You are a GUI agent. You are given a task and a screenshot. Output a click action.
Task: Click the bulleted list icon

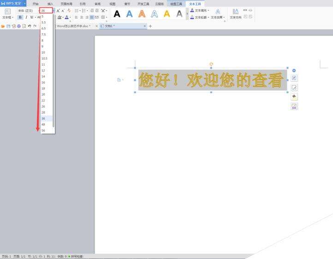click(x=77, y=11)
